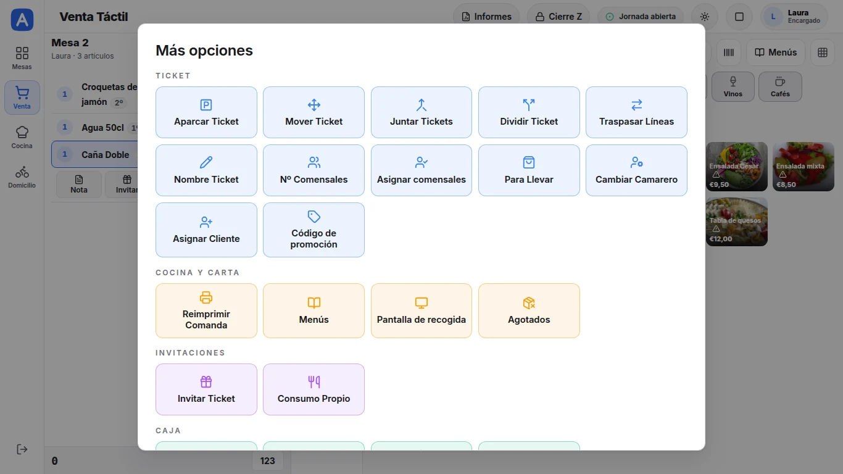View Agotados items

click(529, 310)
